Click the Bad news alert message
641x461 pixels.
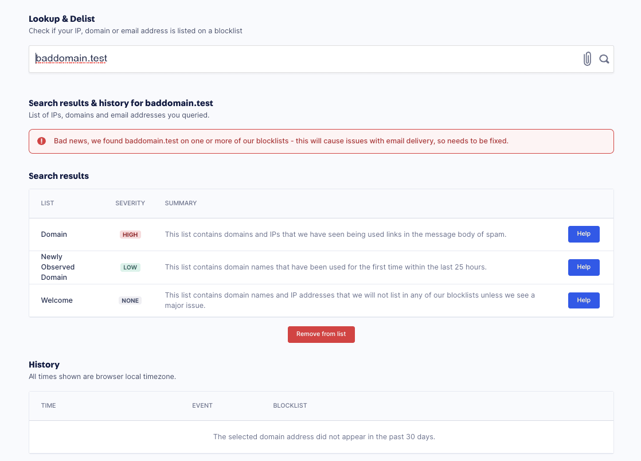tap(281, 141)
